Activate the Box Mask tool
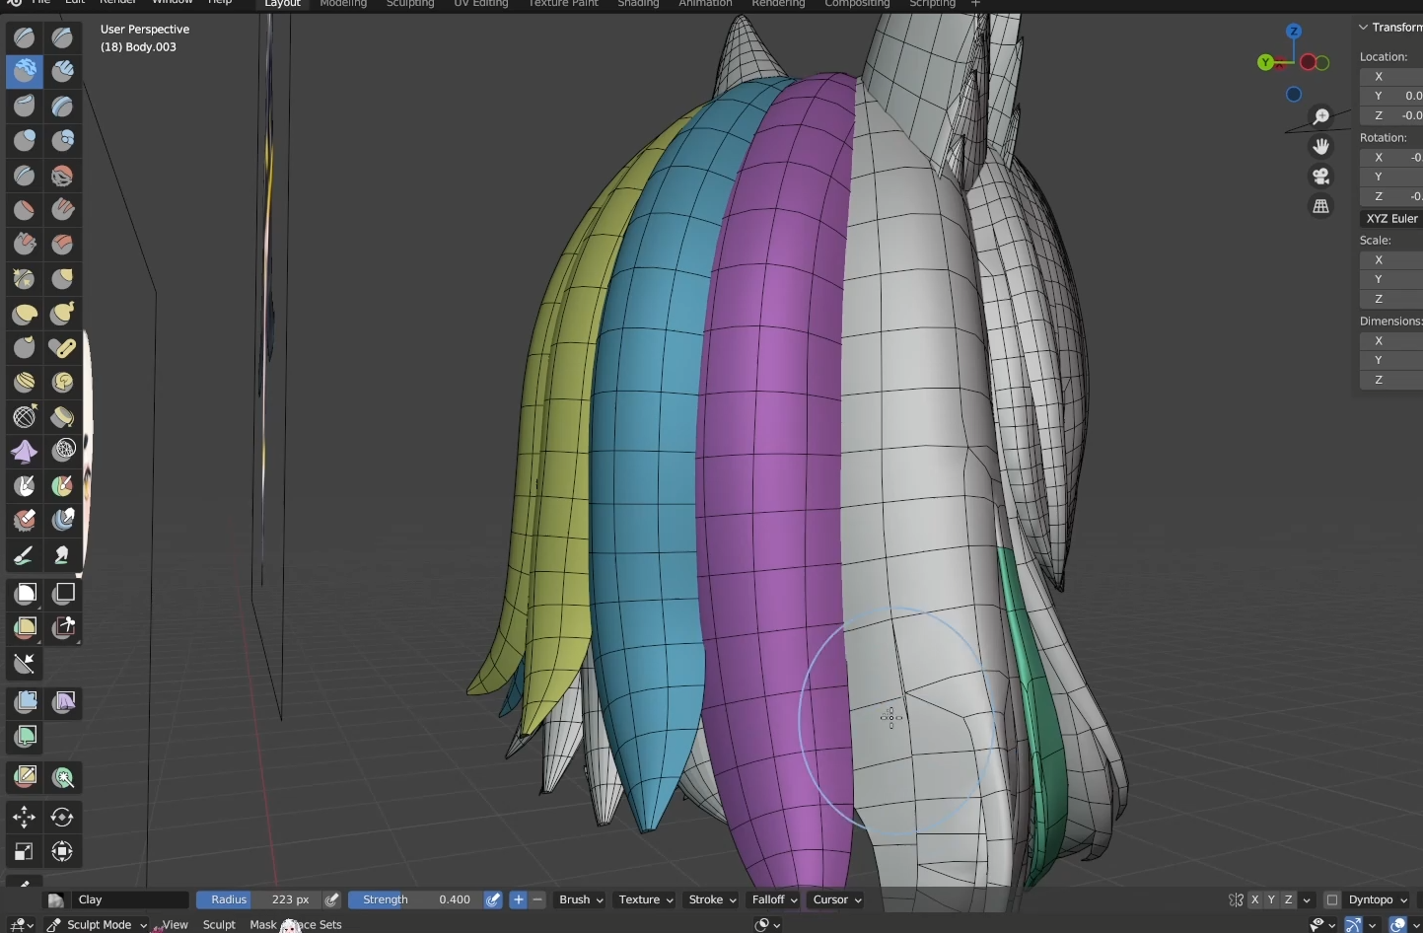Image resolution: width=1423 pixels, height=933 pixels. [x=25, y=594]
